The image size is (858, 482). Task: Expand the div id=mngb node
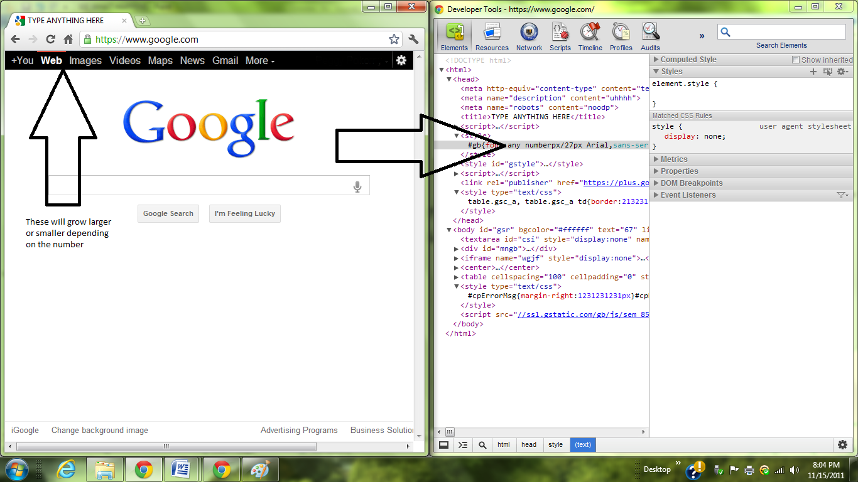457,249
